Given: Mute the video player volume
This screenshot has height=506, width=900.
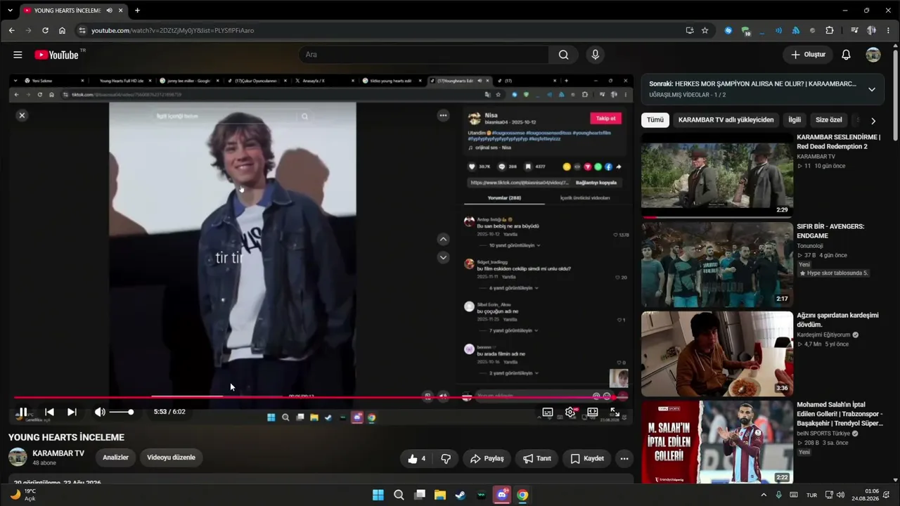Looking at the screenshot, I should pyautogui.click(x=100, y=412).
